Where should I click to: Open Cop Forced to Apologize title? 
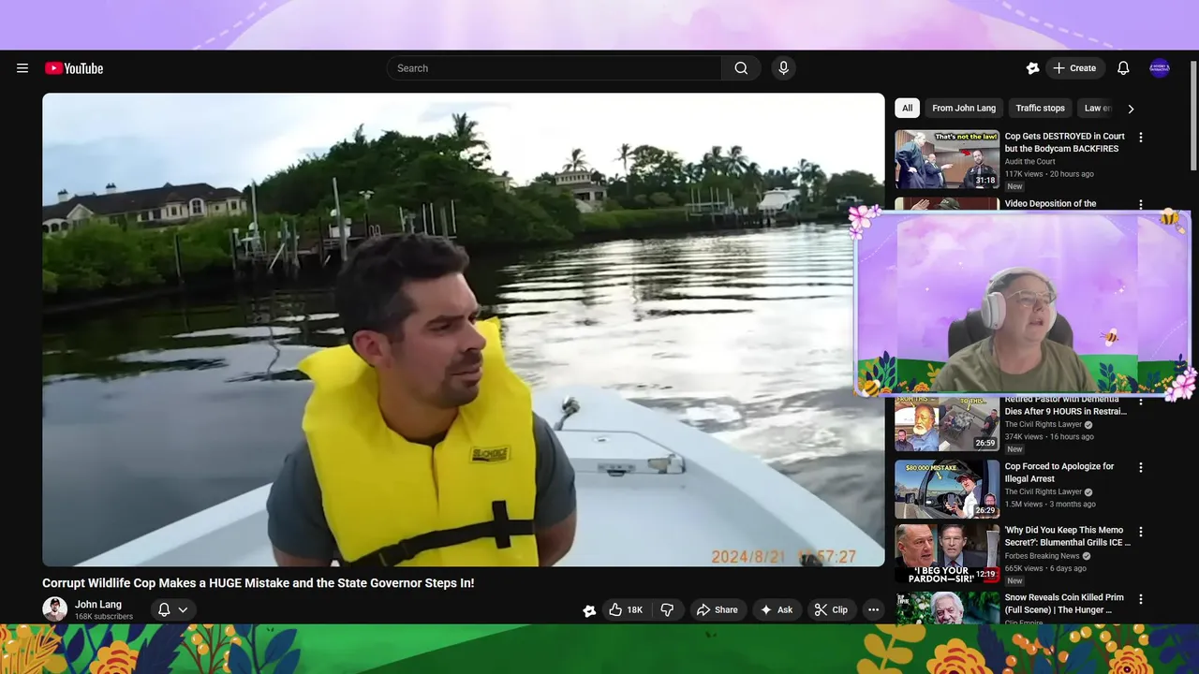tap(1059, 473)
